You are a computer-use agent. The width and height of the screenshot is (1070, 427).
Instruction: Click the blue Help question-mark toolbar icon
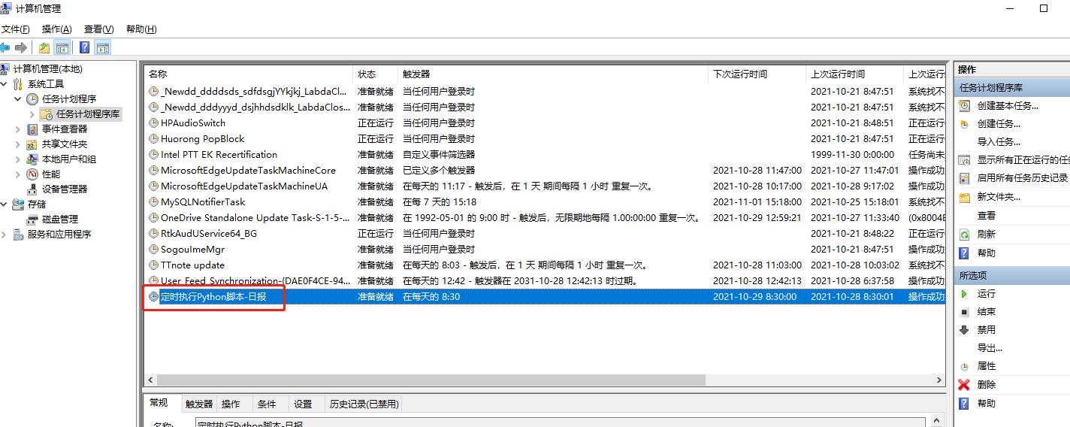(85, 48)
